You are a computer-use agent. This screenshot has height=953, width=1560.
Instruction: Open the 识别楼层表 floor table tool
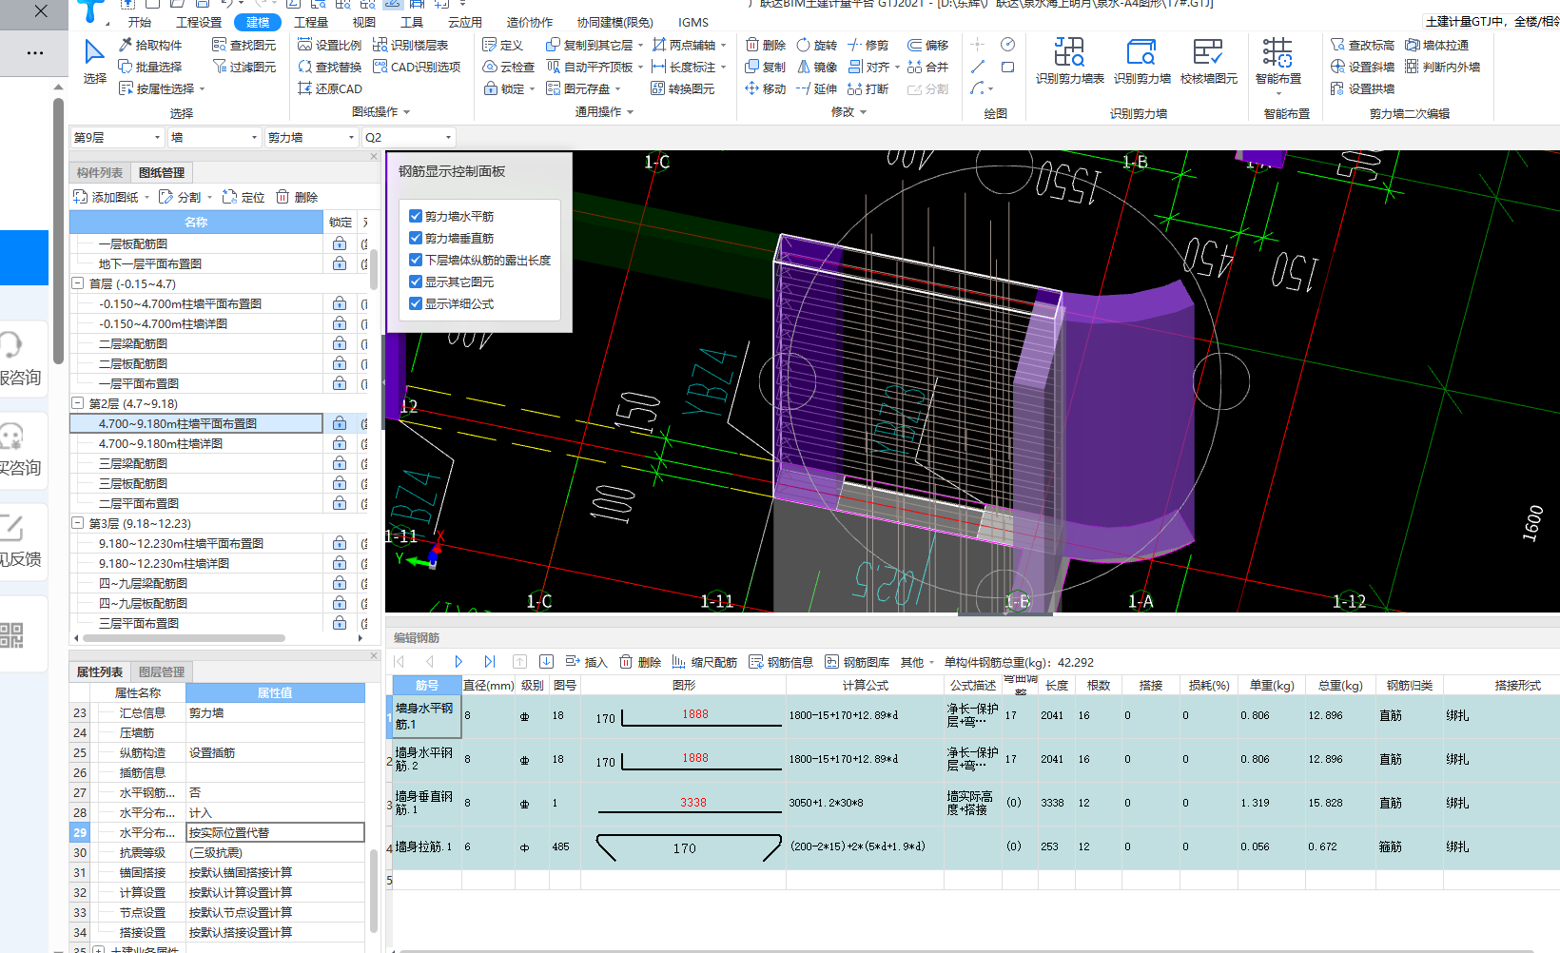tap(410, 45)
